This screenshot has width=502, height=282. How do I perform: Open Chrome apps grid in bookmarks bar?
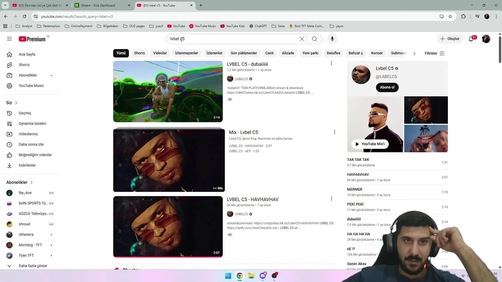[5, 26]
